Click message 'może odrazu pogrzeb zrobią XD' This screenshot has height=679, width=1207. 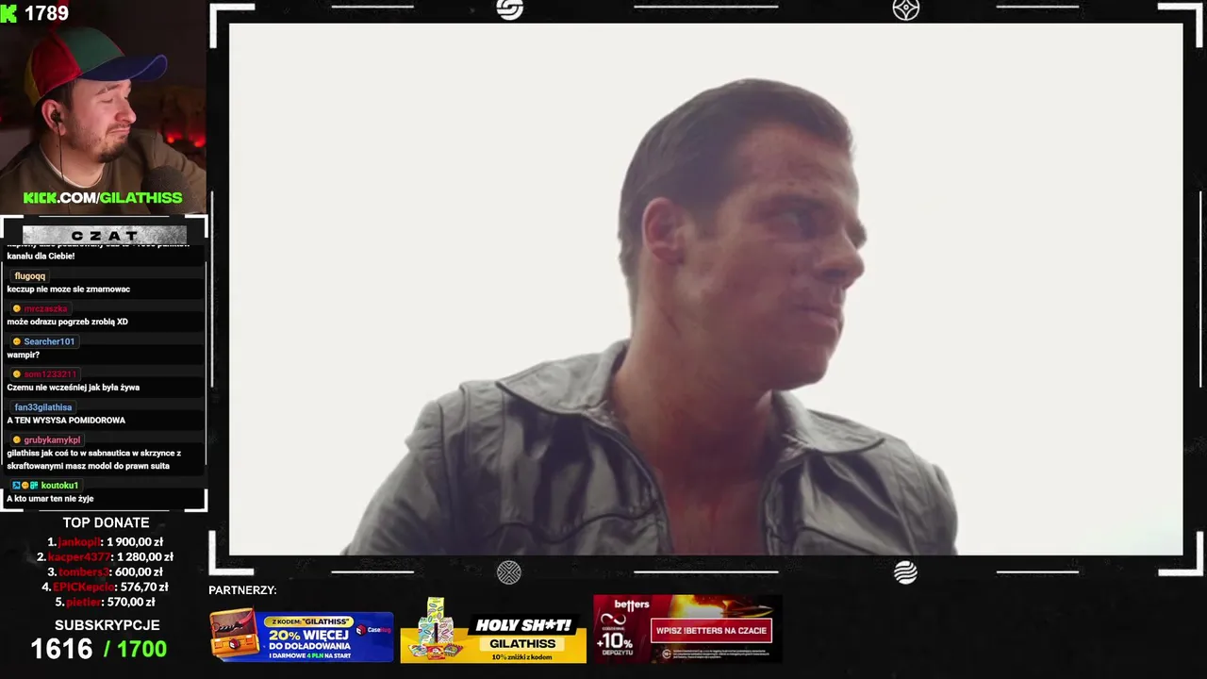click(67, 322)
